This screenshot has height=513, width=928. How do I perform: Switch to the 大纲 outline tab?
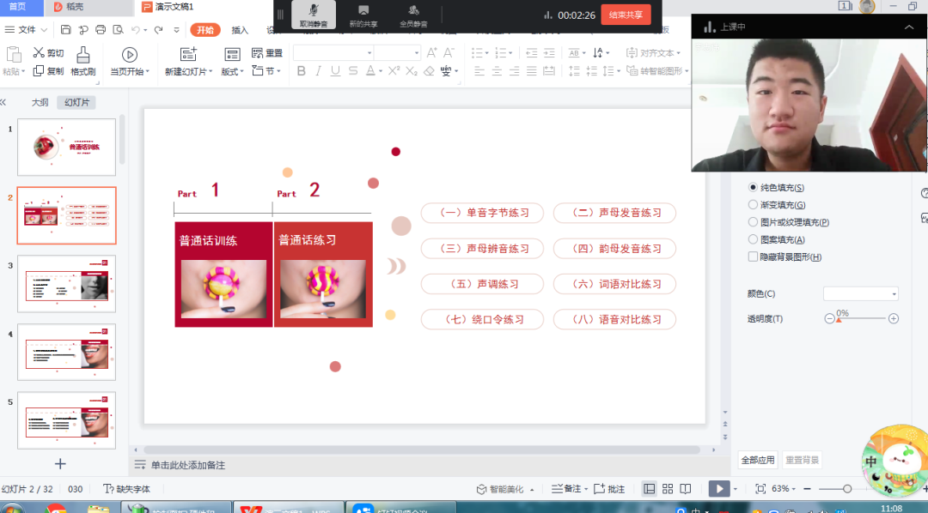(40, 102)
